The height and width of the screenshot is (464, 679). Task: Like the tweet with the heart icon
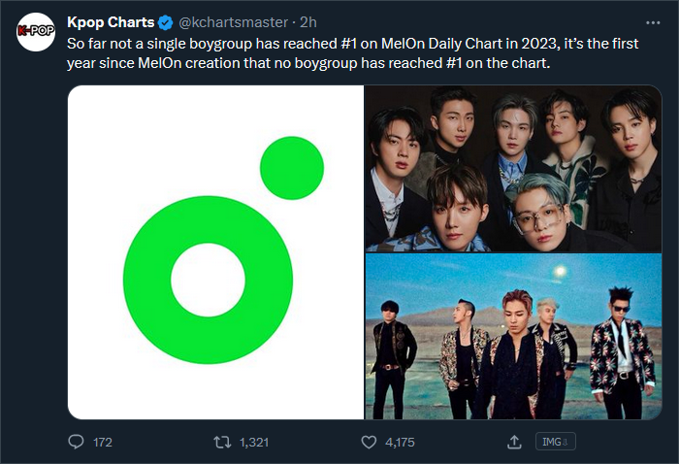point(369,442)
